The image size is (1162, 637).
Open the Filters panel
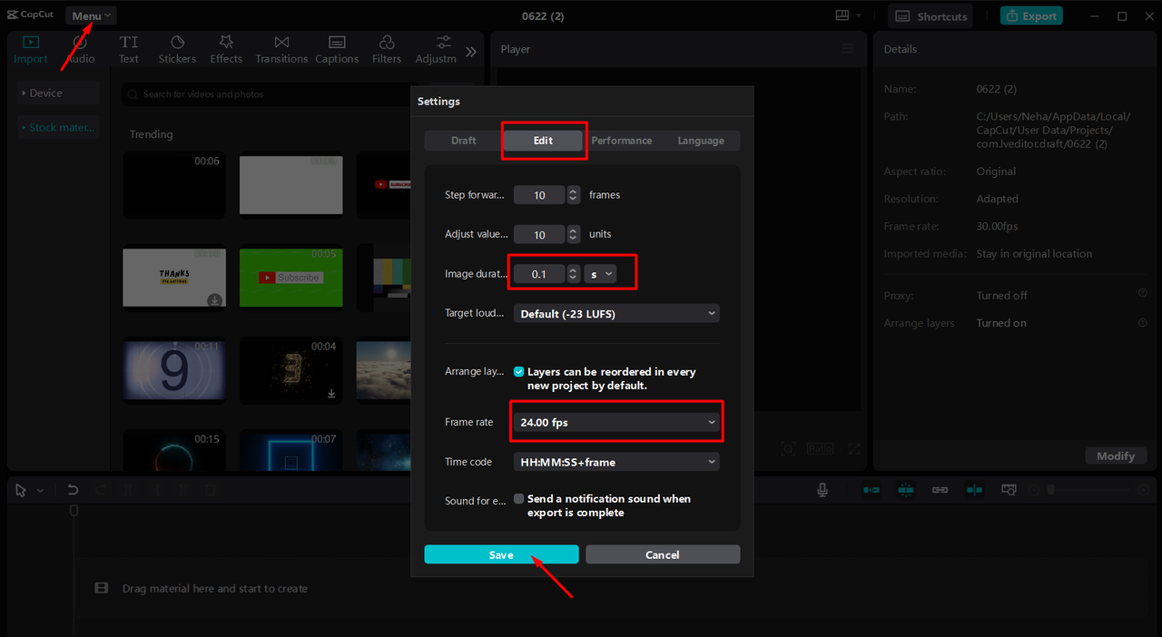pyautogui.click(x=387, y=50)
